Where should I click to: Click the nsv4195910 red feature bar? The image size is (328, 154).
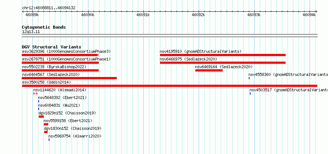223,55
